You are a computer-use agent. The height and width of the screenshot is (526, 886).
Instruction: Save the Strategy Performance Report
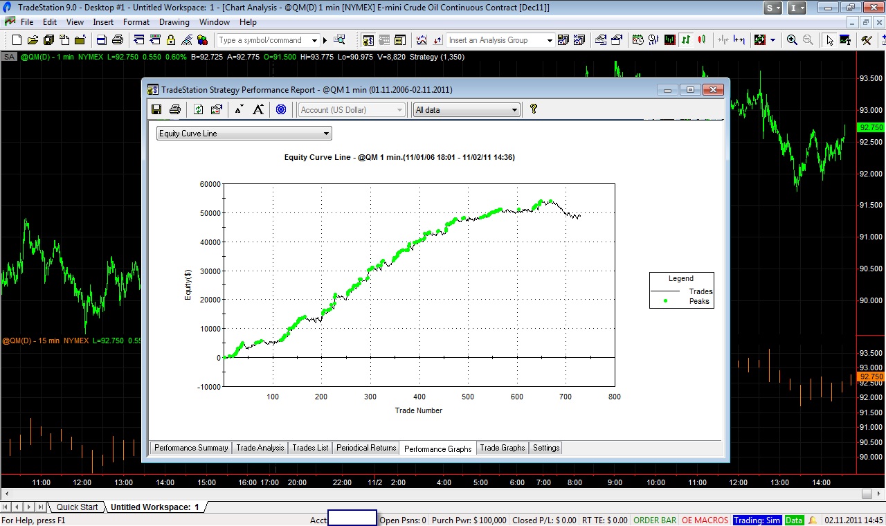tap(156, 109)
